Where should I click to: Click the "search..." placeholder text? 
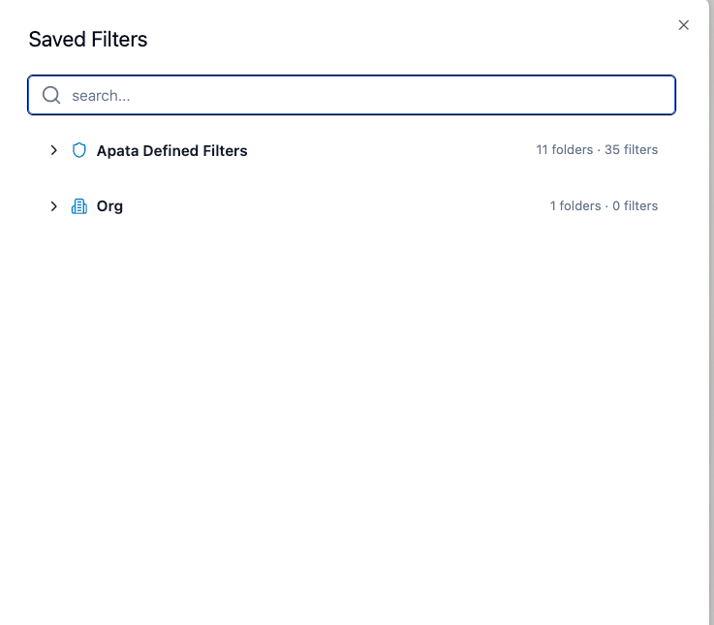[x=101, y=96]
